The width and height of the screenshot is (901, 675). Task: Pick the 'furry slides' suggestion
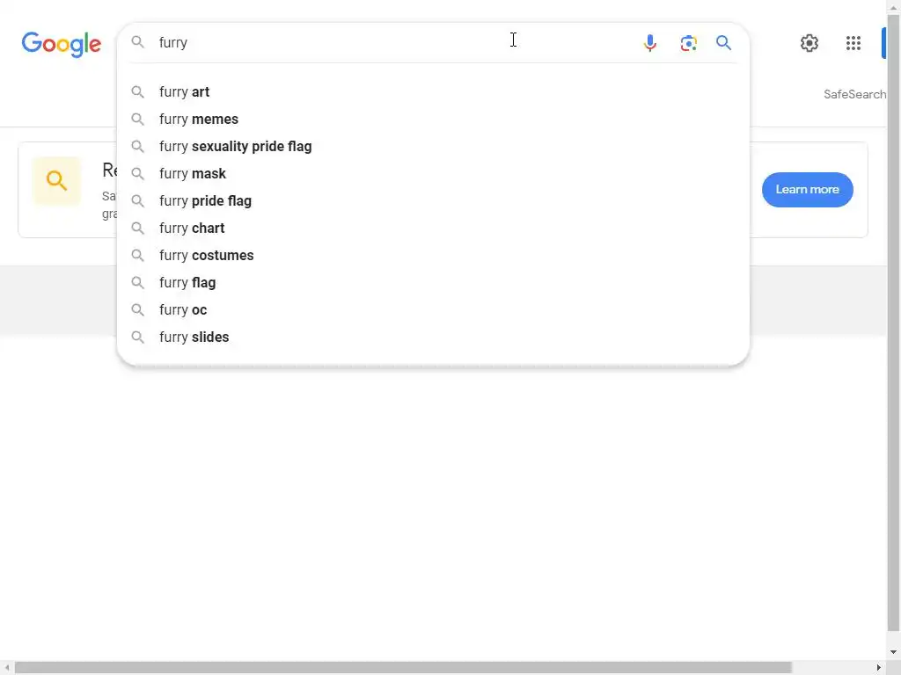[x=194, y=337]
